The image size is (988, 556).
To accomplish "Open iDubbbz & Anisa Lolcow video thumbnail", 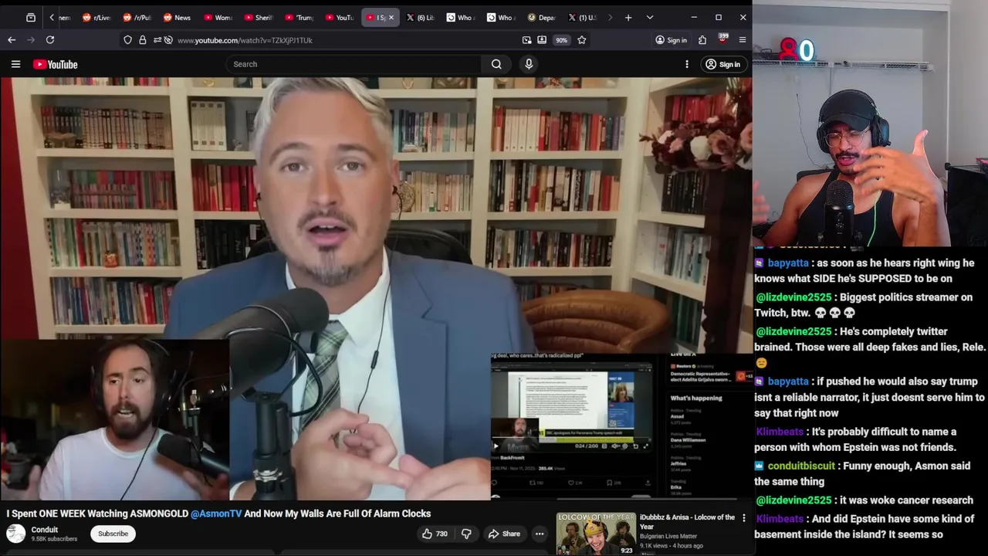I will [595, 533].
